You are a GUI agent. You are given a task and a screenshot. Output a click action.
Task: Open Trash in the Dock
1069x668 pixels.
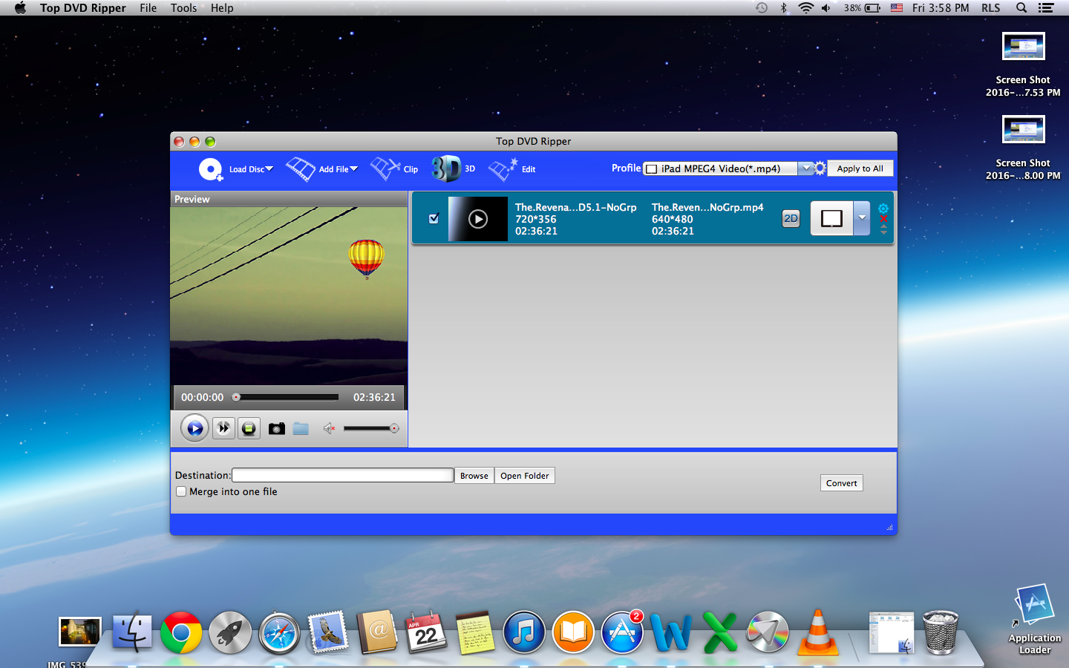click(x=941, y=632)
